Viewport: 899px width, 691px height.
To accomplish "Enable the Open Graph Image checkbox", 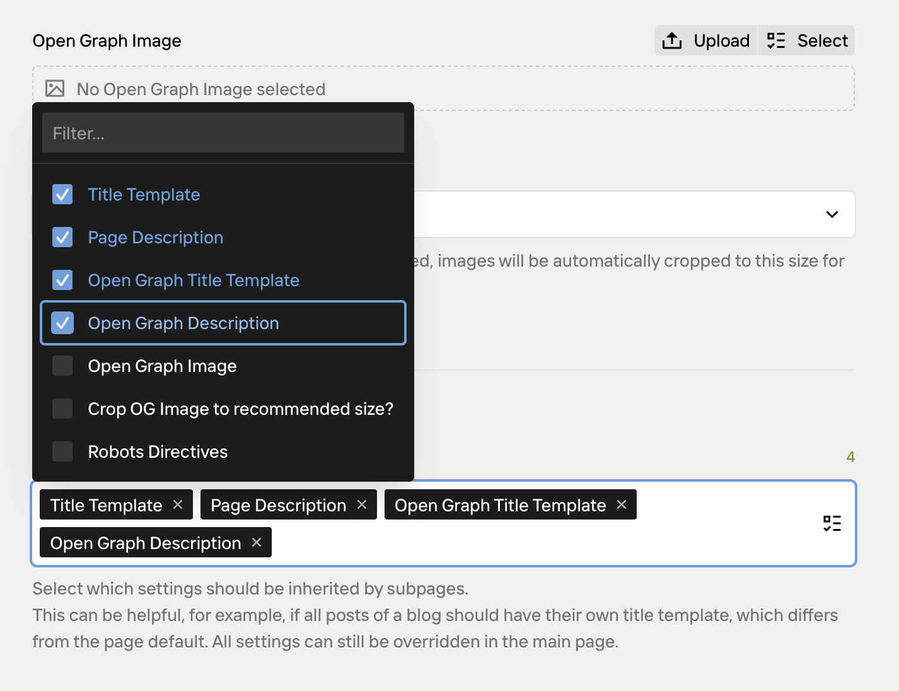I will (62, 366).
